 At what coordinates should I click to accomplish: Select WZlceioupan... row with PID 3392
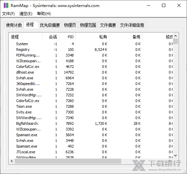pos(90,129)
